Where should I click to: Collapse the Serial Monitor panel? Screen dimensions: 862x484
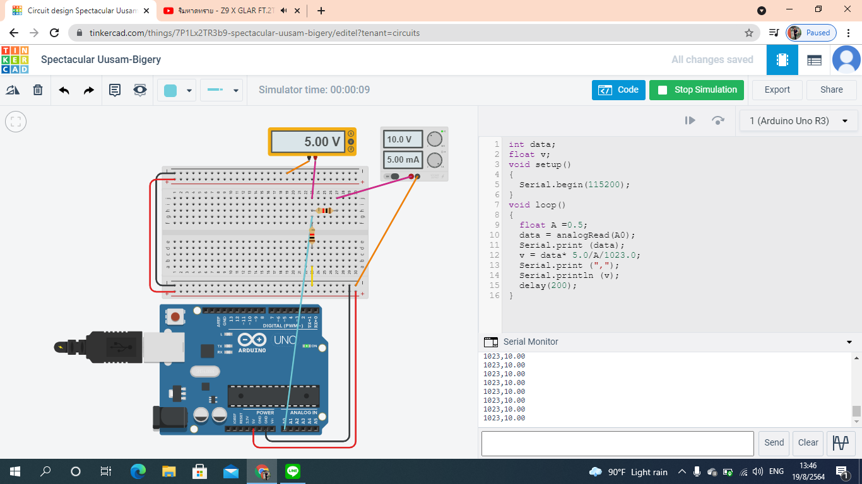point(849,342)
